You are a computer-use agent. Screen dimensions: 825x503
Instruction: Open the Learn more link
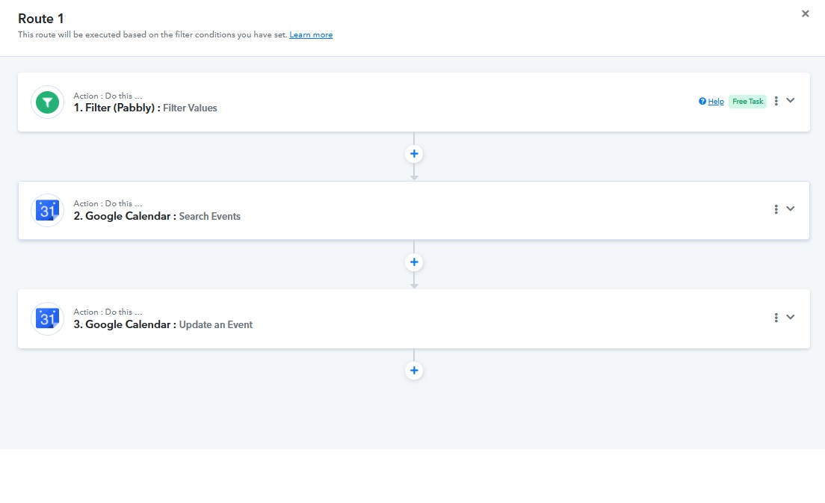[311, 35]
